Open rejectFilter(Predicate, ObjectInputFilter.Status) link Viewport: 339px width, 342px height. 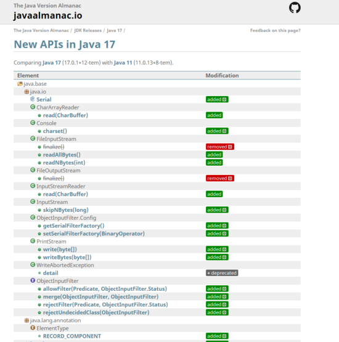[x=105, y=304]
